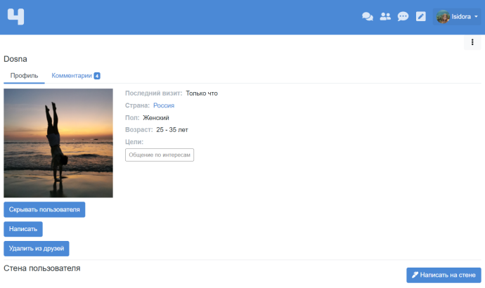Open the handstand sunset profile photo

pyautogui.click(x=58, y=143)
